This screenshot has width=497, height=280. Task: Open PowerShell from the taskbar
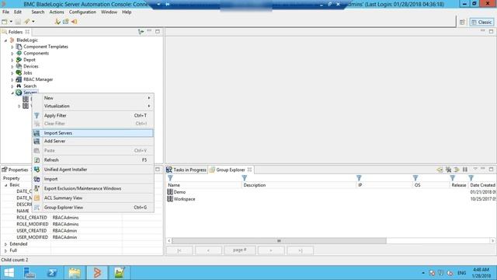52,273
